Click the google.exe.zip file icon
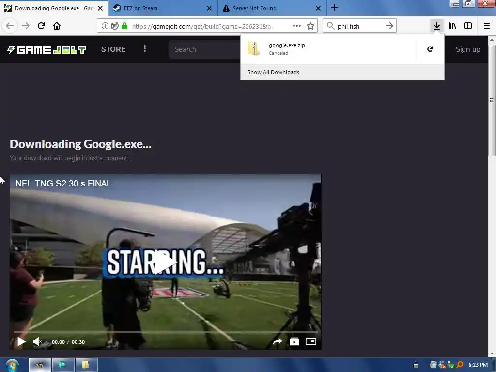Screen dimensions: 496x372 click(254, 49)
